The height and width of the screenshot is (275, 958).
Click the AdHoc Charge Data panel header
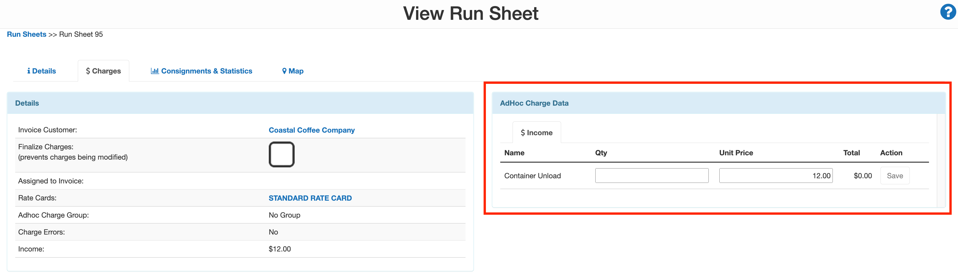pos(534,103)
